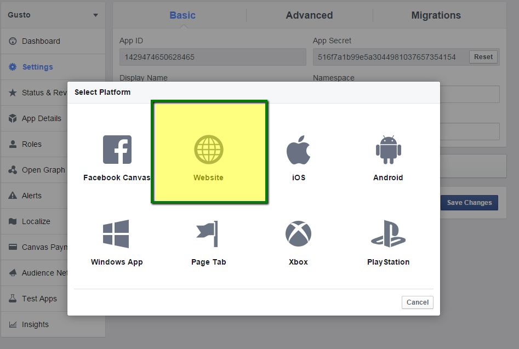Select the Android robot icon

[x=388, y=150]
